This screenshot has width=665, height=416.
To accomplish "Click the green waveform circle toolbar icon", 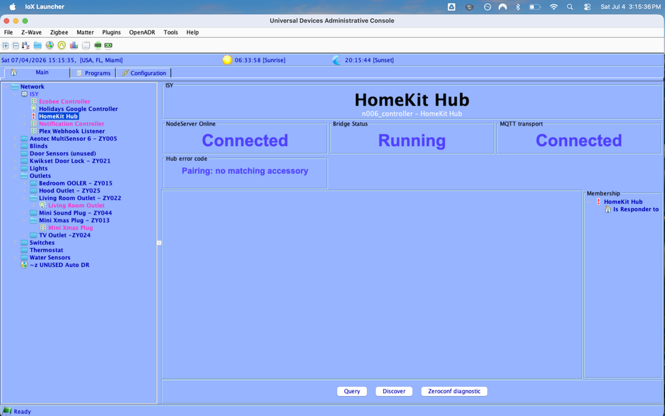I will [61, 45].
